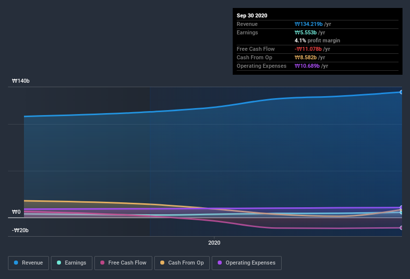Click the ₩140b y-axis label
This screenshot has height=279, width=410.
click(x=20, y=81)
